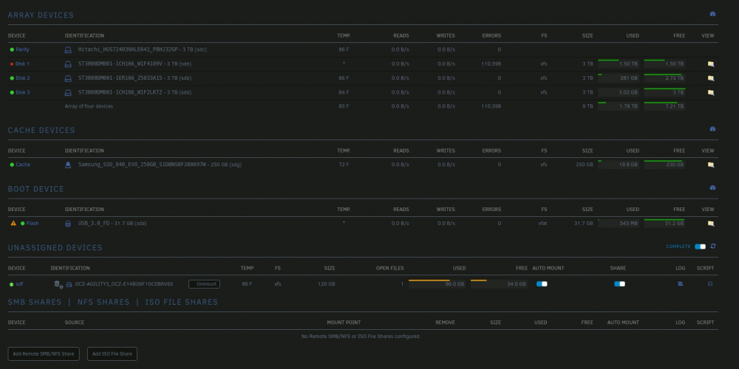The image size is (739, 369).
Task: Open the sdf device link
Action: pos(19,284)
